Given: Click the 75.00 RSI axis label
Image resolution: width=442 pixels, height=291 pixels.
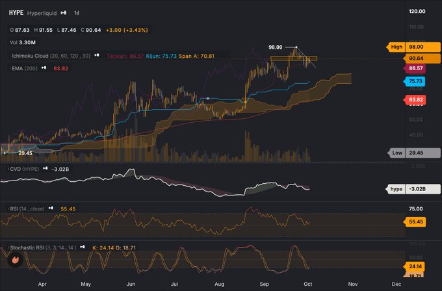Looking at the screenshot, I should pos(416,209).
